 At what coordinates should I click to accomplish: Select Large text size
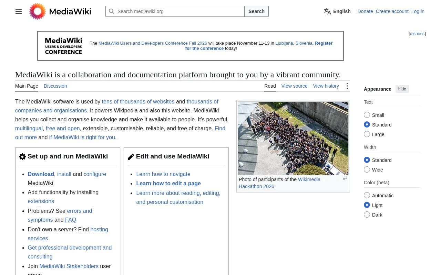tap(367, 134)
